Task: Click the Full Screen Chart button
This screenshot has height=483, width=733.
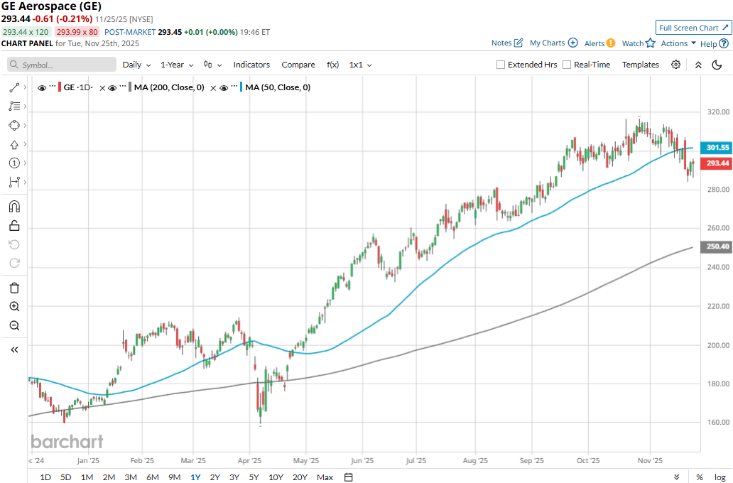Action: coord(693,28)
